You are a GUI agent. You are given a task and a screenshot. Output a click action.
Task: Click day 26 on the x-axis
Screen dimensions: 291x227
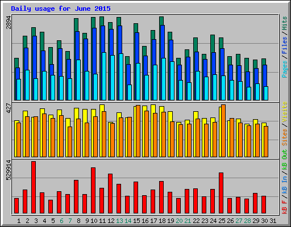pos(230,221)
